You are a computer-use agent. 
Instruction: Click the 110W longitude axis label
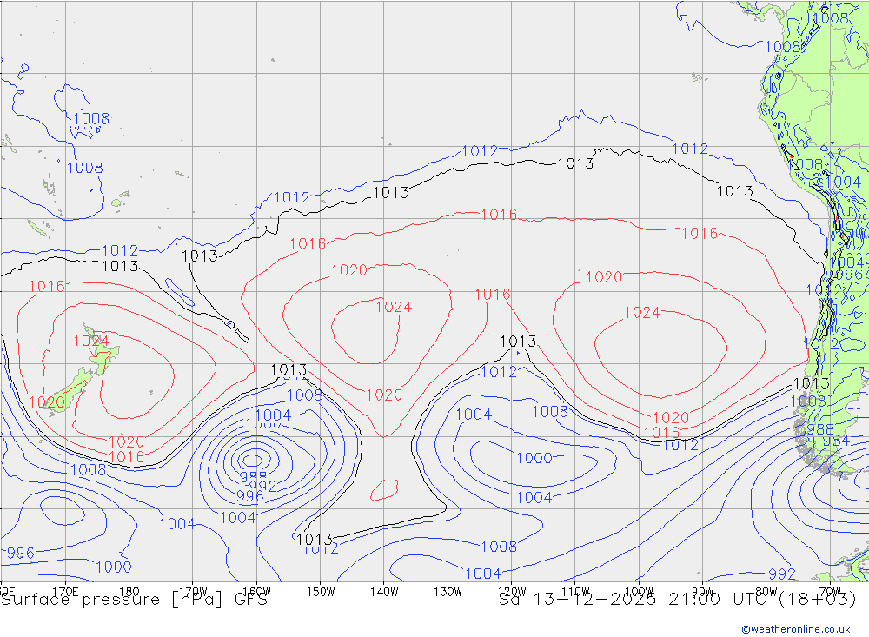pyautogui.click(x=575, y=592)
